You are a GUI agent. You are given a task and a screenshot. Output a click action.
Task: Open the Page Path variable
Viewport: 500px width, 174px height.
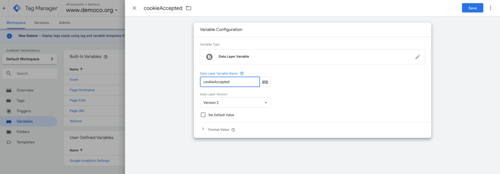point(77,100)
